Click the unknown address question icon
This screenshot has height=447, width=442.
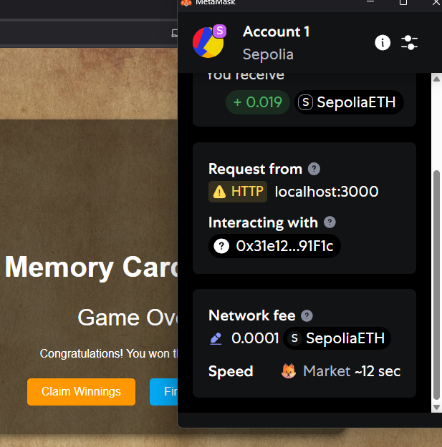(x=221, y=246)
